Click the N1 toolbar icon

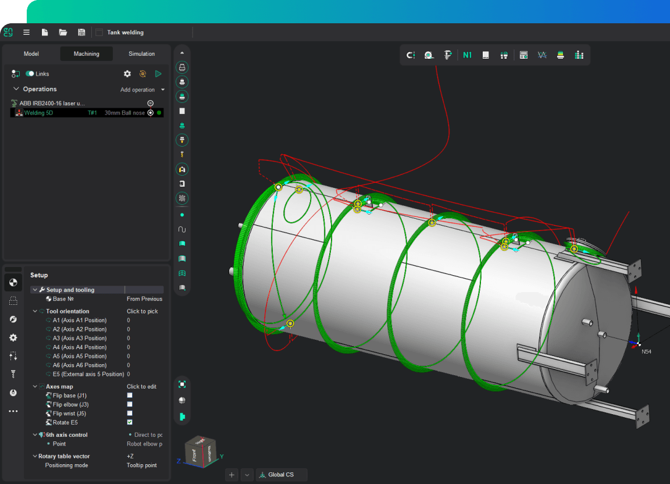pyautogui.click(x=468, y=55)
